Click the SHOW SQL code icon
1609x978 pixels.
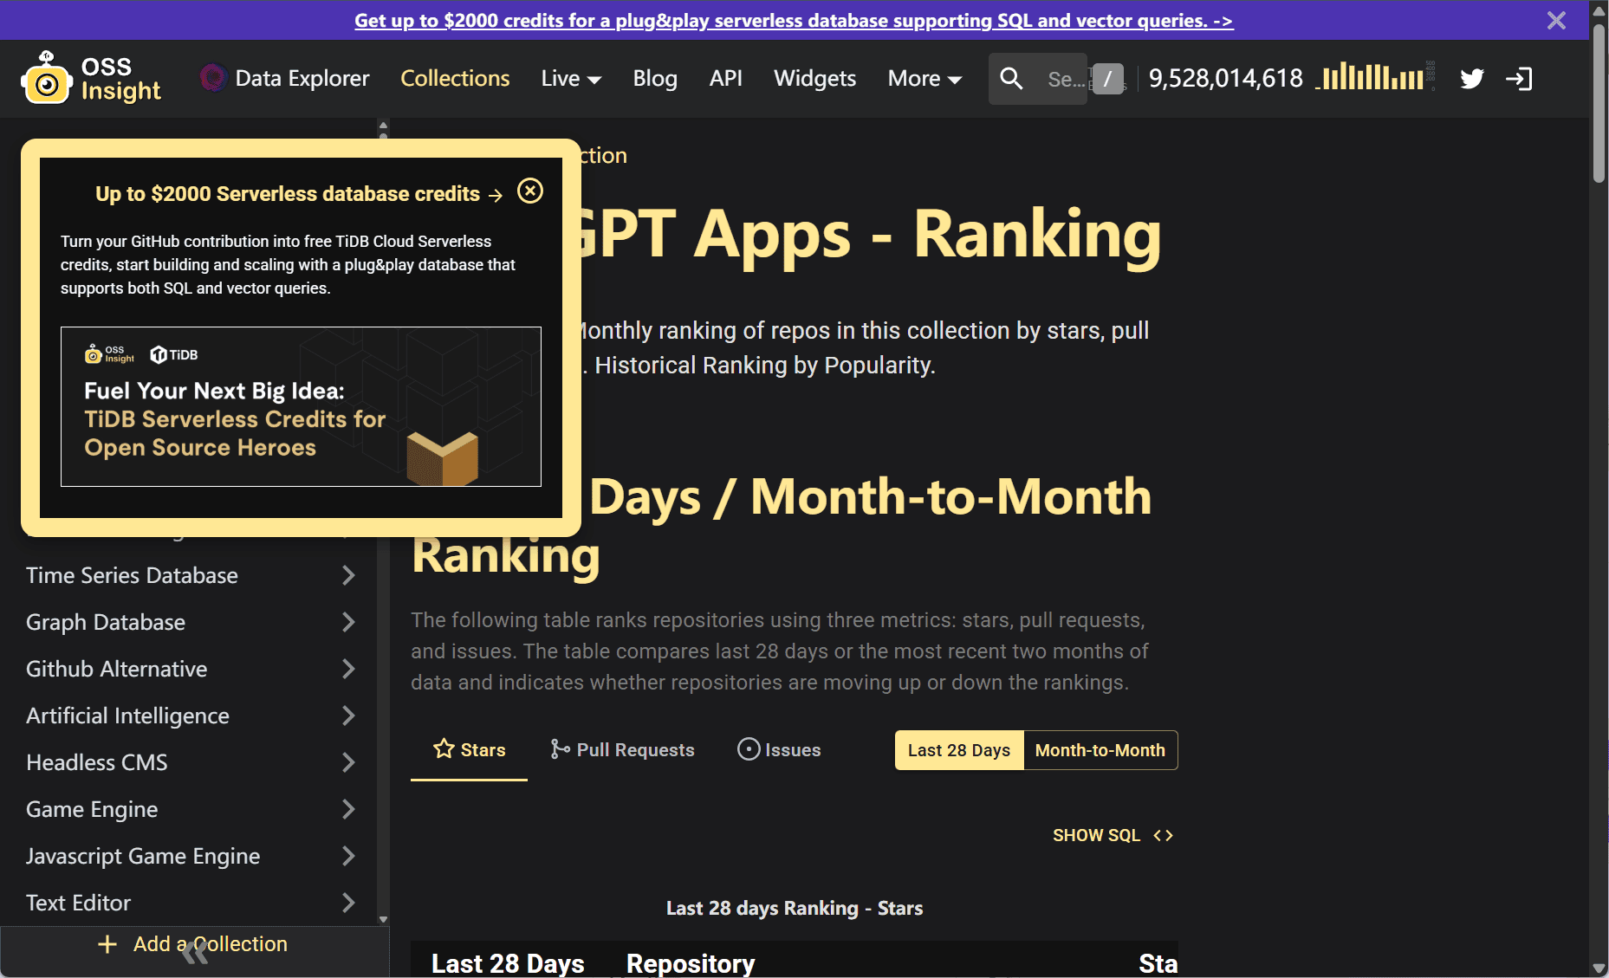click(x=1163, y=835)
